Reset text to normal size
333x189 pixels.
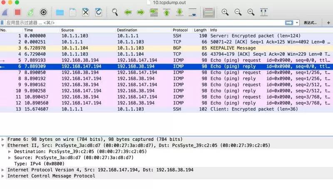(251, 12)
